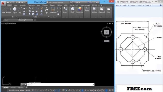Select the Stretch tool in Modify panel
163x92 pixels.
30,14
